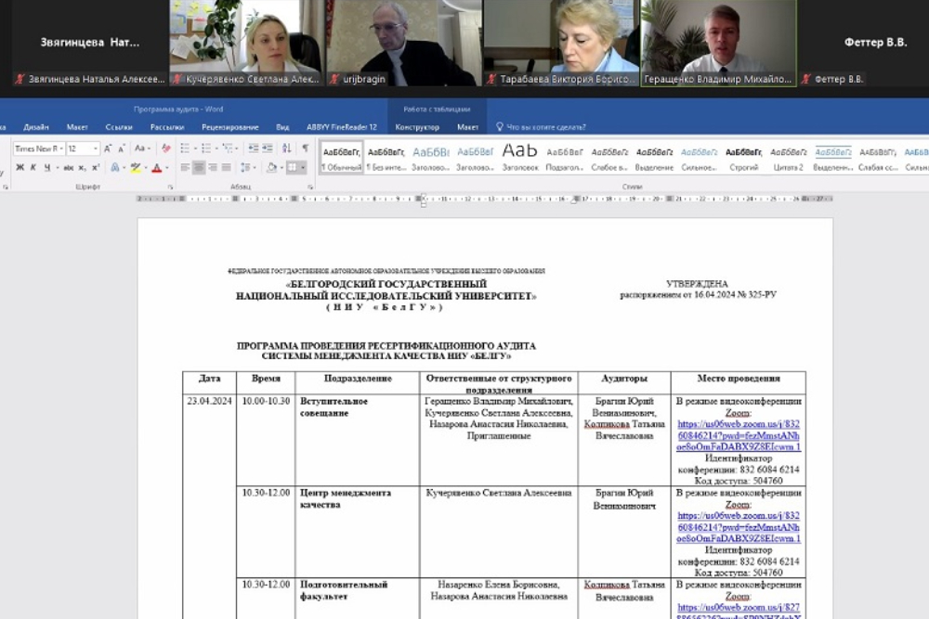The image size is (929, 619).
Task: Switch to the Конструктор table tab
Action: (416, 127)
